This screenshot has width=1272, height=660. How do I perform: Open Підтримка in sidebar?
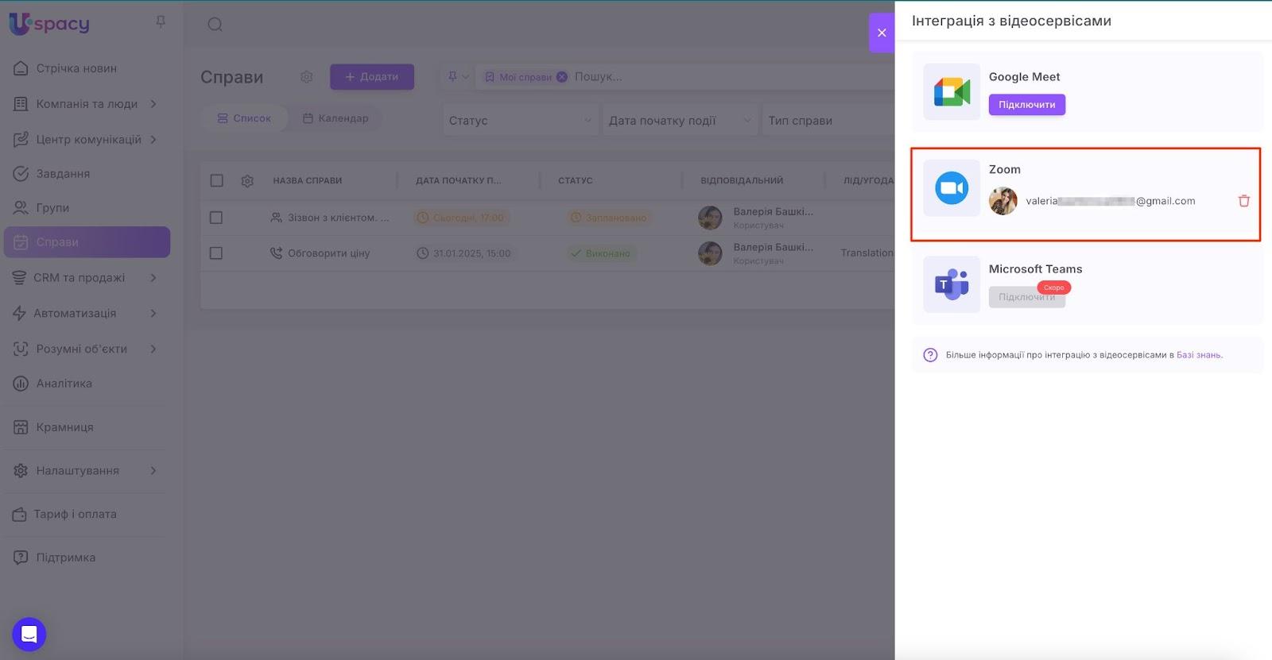click(65, 558)
